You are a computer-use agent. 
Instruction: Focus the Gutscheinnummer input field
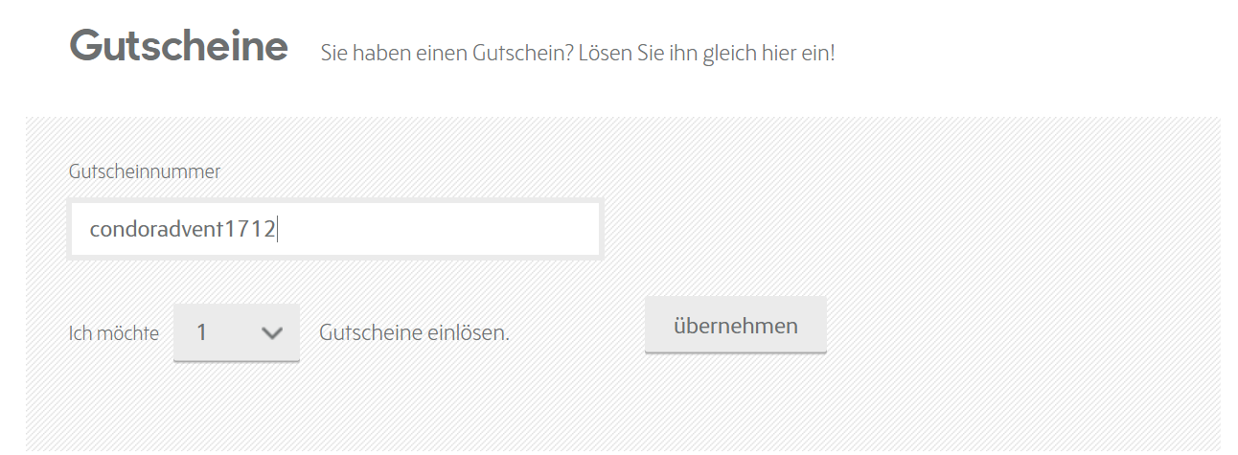[334, 229]
